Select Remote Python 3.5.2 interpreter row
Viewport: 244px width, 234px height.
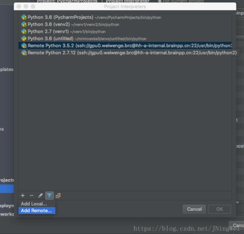125,45
